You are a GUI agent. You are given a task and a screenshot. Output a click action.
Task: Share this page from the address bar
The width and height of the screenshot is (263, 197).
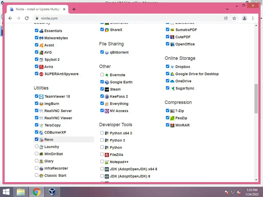coord(226,18)
